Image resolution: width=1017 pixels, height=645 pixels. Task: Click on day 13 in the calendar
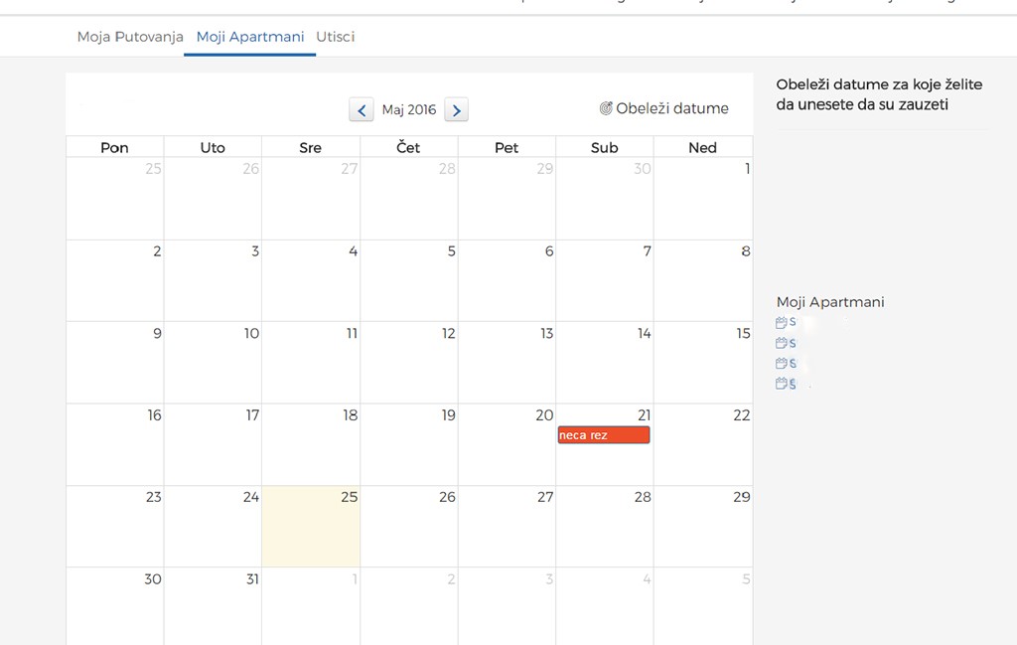(507, 362)
